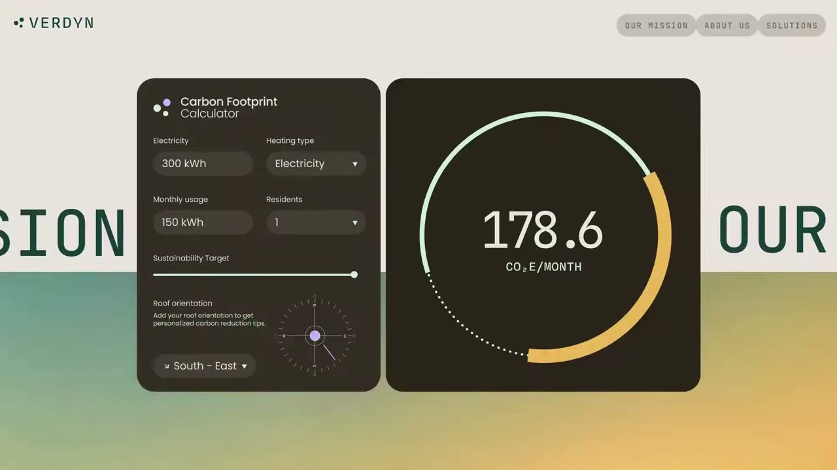Open the Heating type dropdown showing Electricity
Image resolution: width=837 pixels, height=470 pixels.
(x=316, y=164)
